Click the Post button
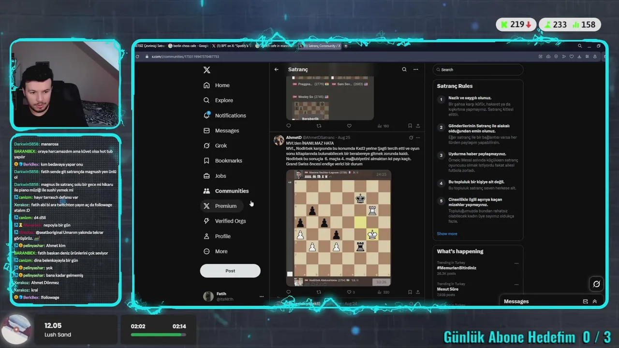Screen dimensions: 619x348 pyautogui.click(x=230, y=271)
